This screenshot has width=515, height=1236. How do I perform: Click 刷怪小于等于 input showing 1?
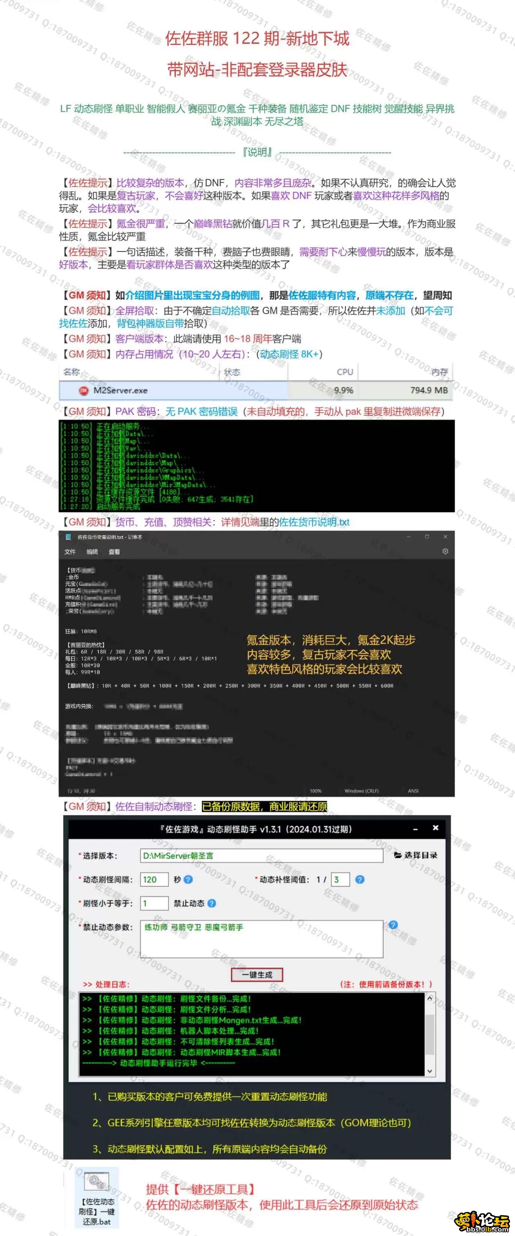pyautogui.click(x=154, y=903)
